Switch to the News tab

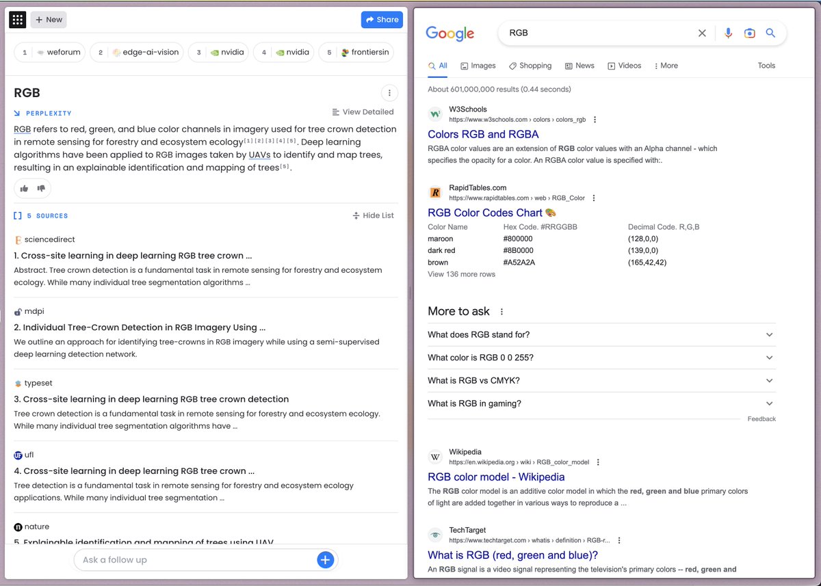coord(579,66)
